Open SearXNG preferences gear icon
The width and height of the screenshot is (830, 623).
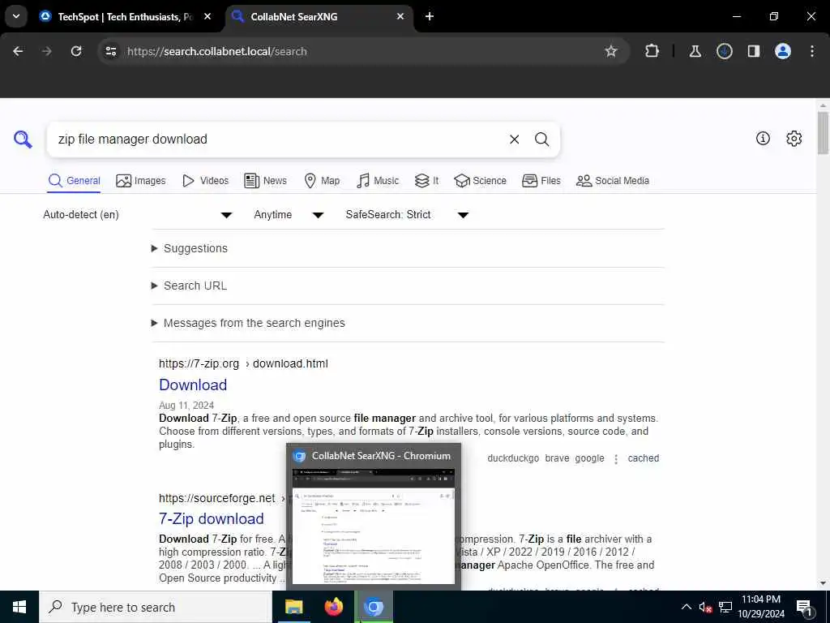coord(794,138)
